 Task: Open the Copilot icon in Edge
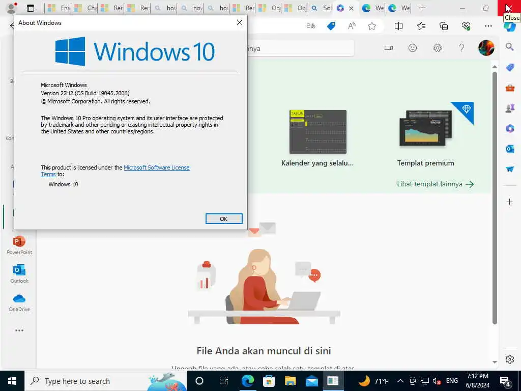tap(510, 27)
